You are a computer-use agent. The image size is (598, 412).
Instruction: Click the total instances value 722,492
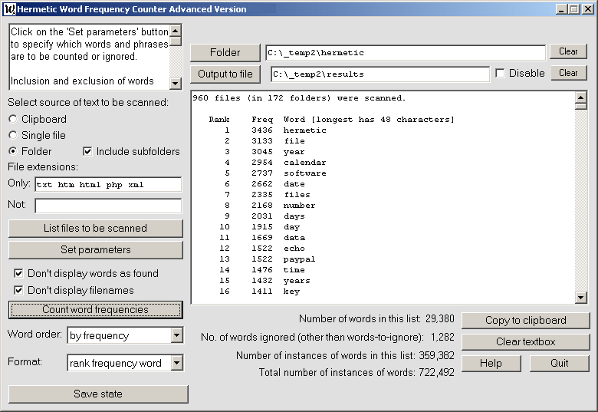(x=437, y=372)
